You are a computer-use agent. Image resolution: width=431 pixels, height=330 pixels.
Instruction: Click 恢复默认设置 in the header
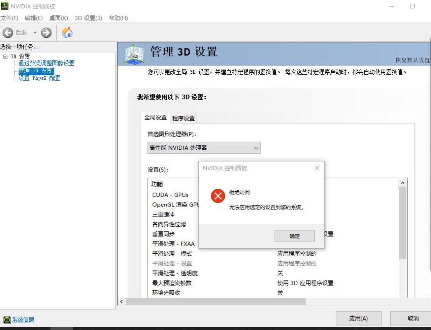coord(412,60)
